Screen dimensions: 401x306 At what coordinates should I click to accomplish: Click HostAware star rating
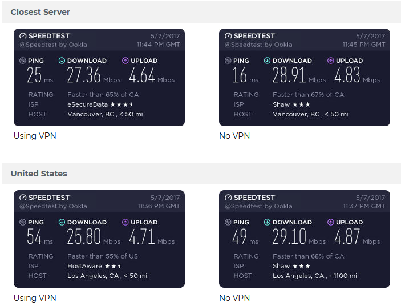pyautogui.click(x=113, y=266)
